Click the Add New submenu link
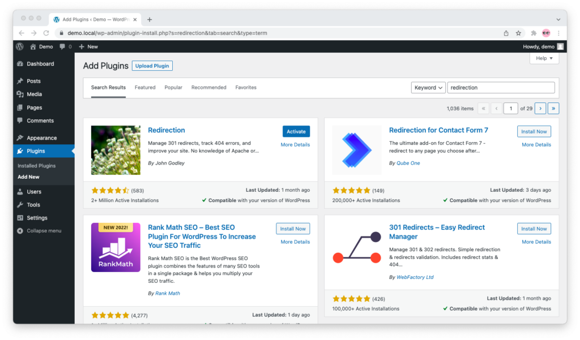The height and width of the screenshot is (340, 580). point(28,177)
